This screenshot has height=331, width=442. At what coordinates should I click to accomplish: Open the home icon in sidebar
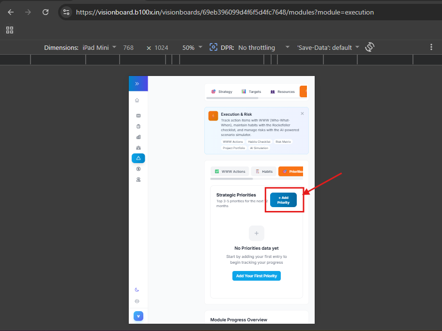[x=137, y=100]
